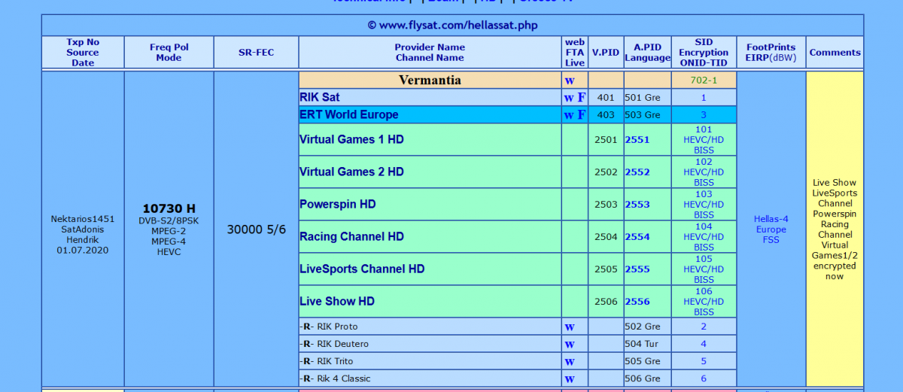Click SID number 1 for RIK Sat
This screenshot has height=392, width=903.
[704, 98]
